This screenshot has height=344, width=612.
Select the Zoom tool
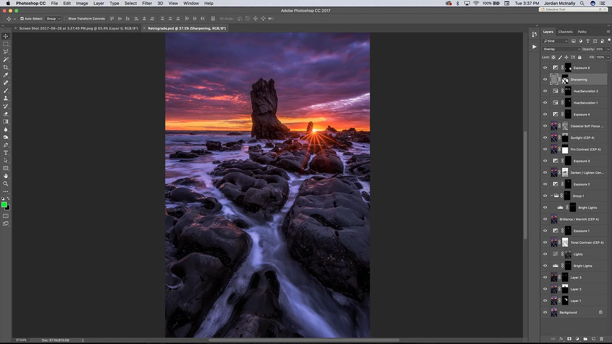click(x=6, y=184)
